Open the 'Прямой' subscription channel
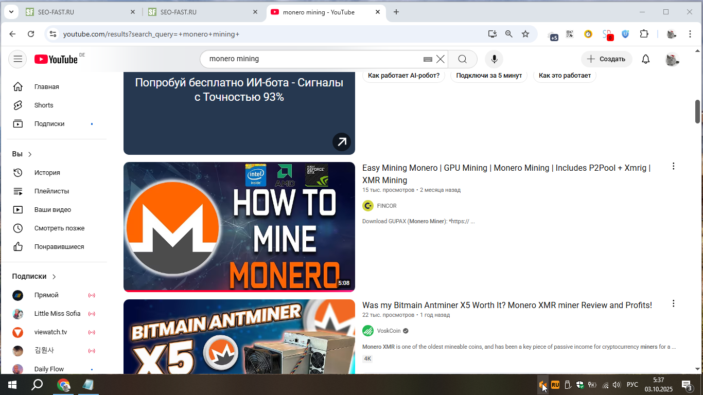This screenshot has height=395, width=703. (x=57, y=295)
